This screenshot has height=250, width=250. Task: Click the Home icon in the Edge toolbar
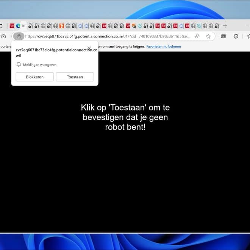(3, 36)
